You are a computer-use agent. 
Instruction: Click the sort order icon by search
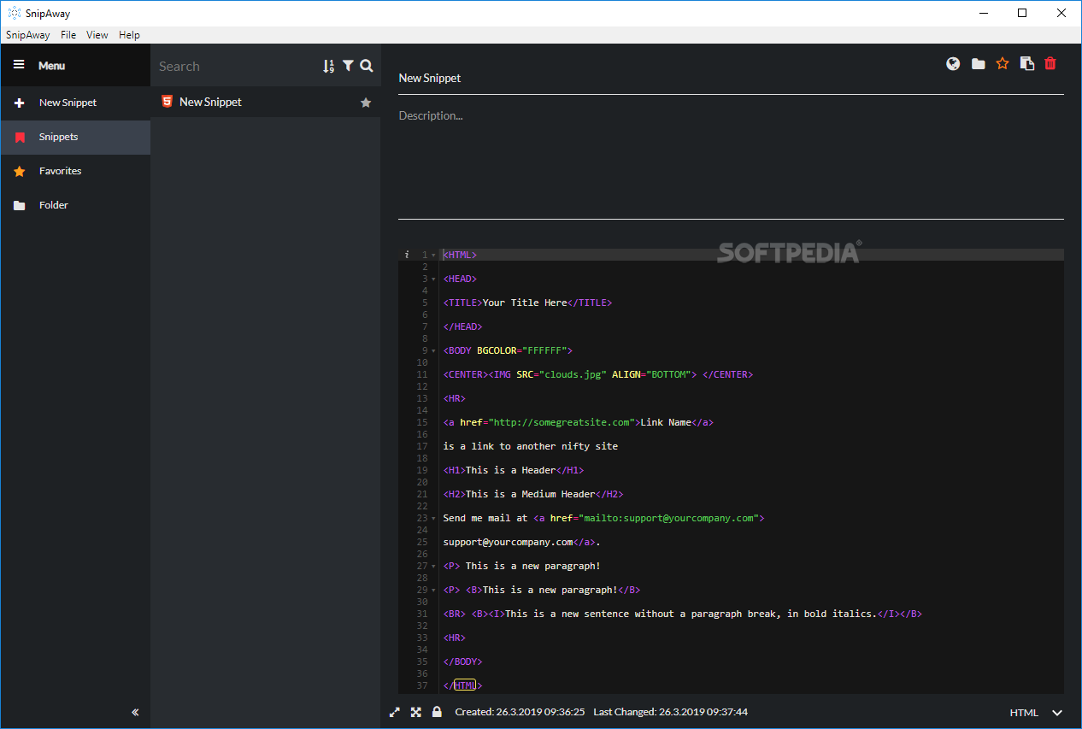[329, 66]
